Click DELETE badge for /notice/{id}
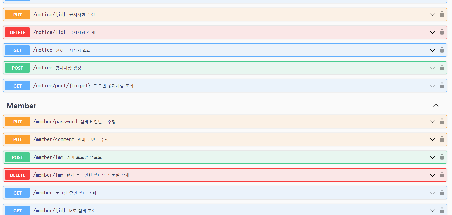 (x=17, y=32)
